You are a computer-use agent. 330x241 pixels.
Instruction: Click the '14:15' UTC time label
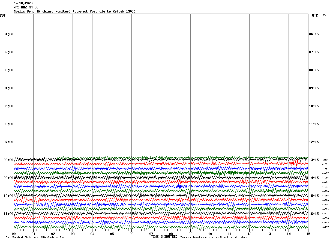tap(314, 178)
